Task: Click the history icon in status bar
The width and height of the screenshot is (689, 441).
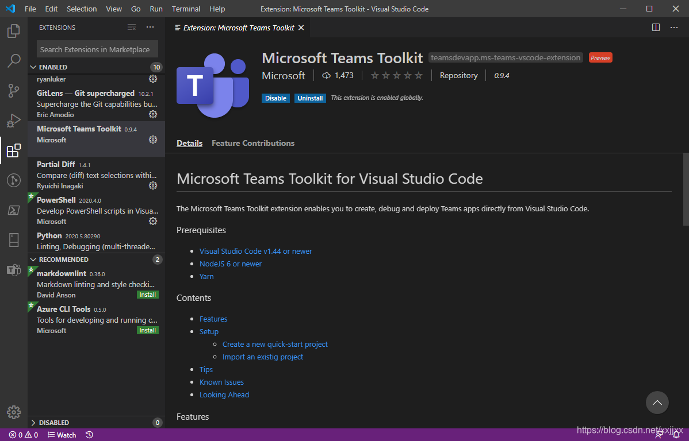Action: coord(89,435)
